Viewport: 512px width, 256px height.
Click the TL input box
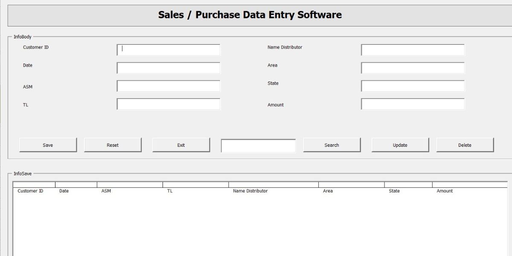(168, 104)
